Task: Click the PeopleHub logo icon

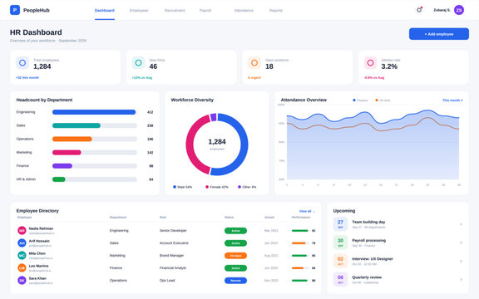Action: point(15,10)
